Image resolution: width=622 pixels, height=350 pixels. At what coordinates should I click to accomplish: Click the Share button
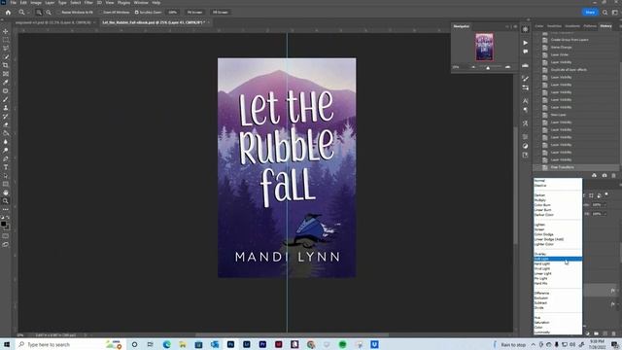click(x=590, y=13)
